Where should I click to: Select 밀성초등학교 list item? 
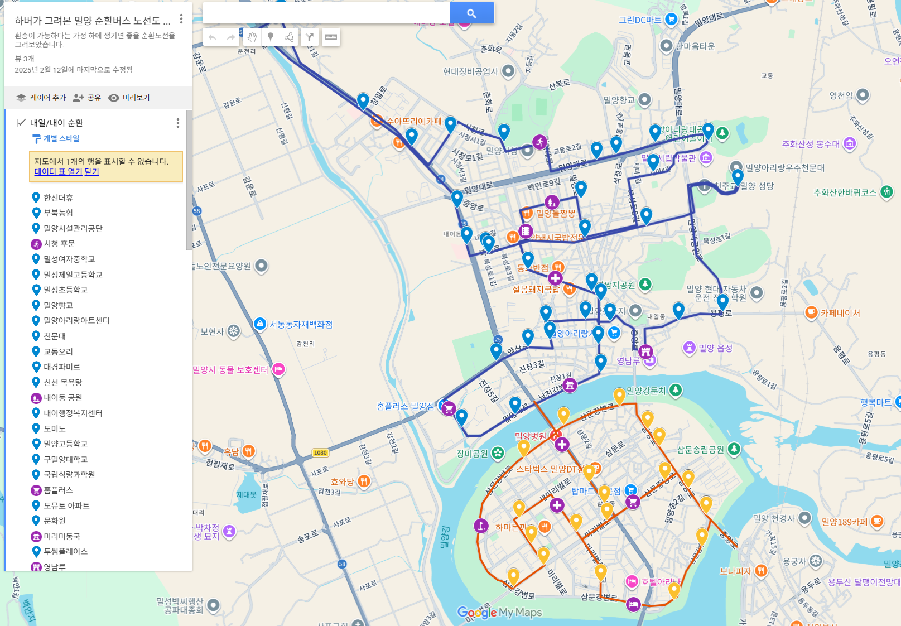pos(66,290)
